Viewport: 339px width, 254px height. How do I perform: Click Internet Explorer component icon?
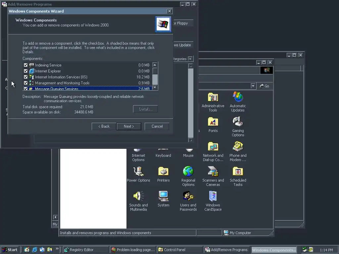31,71
